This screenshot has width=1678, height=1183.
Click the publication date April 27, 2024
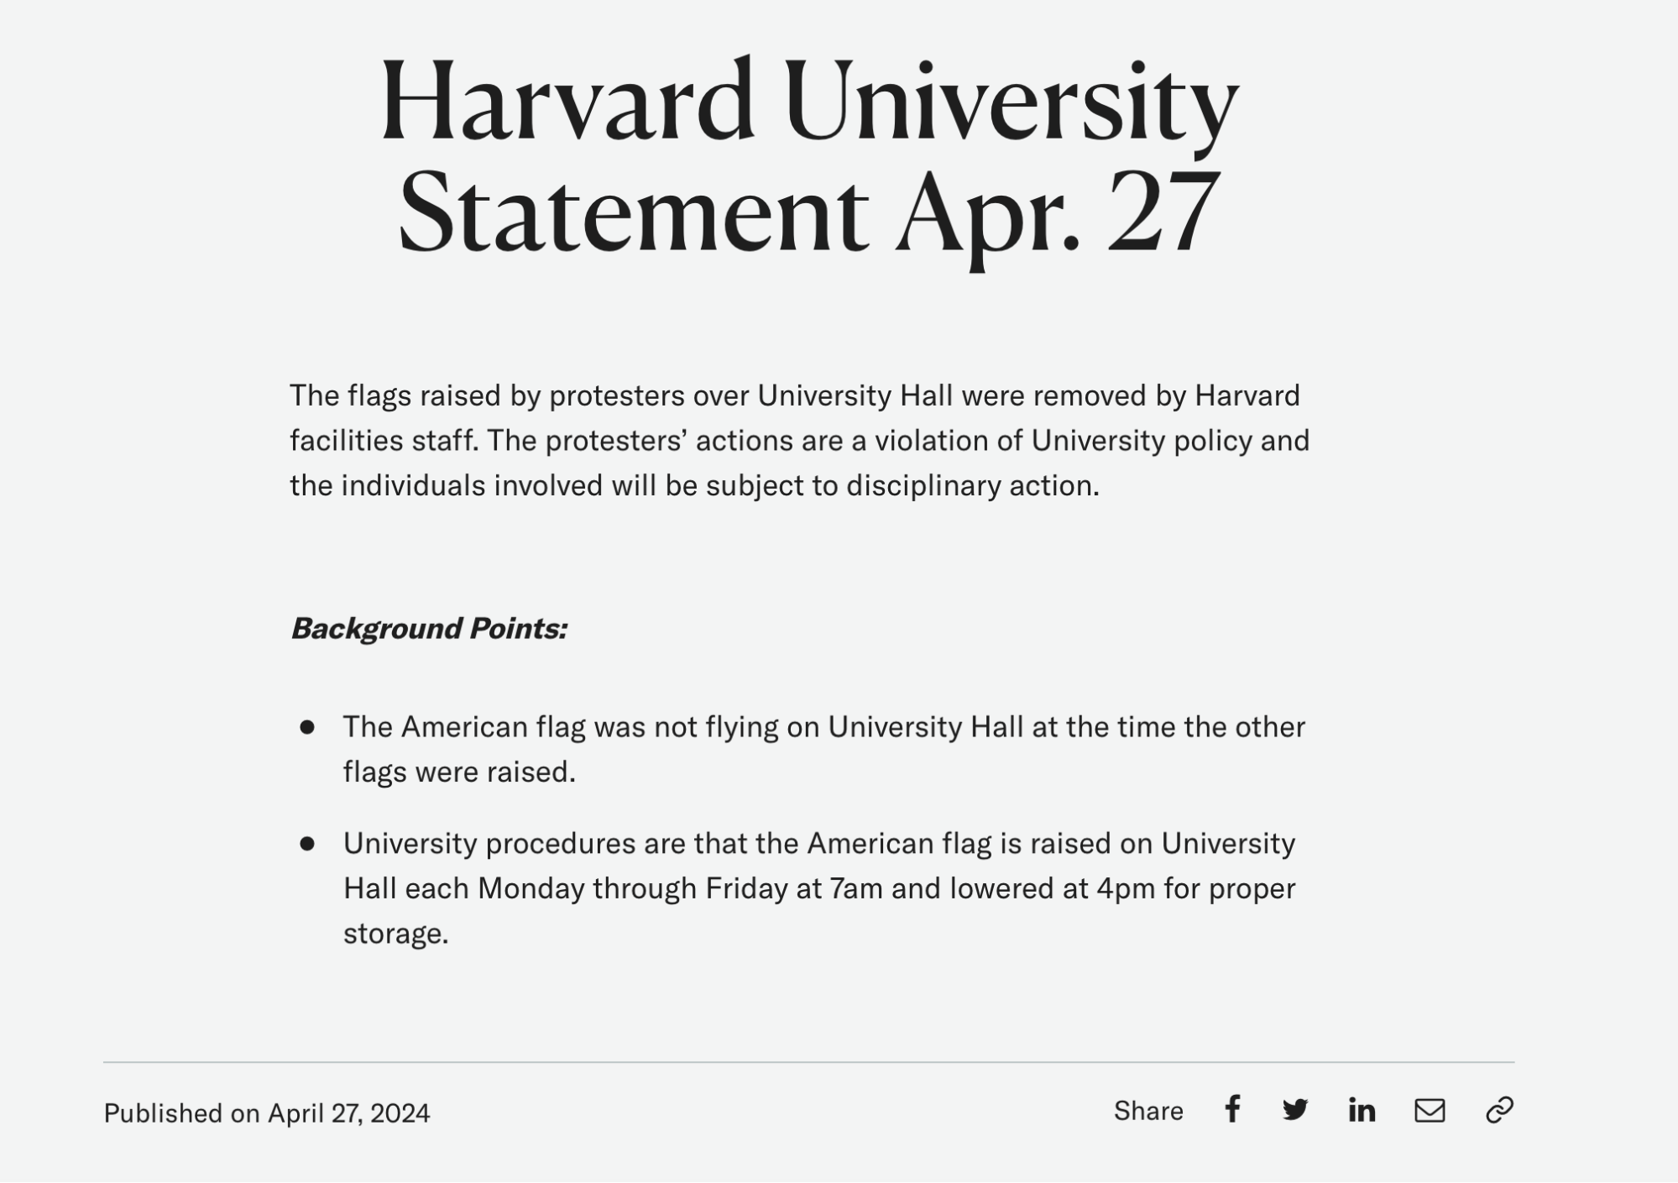(x=347, y=1112)
